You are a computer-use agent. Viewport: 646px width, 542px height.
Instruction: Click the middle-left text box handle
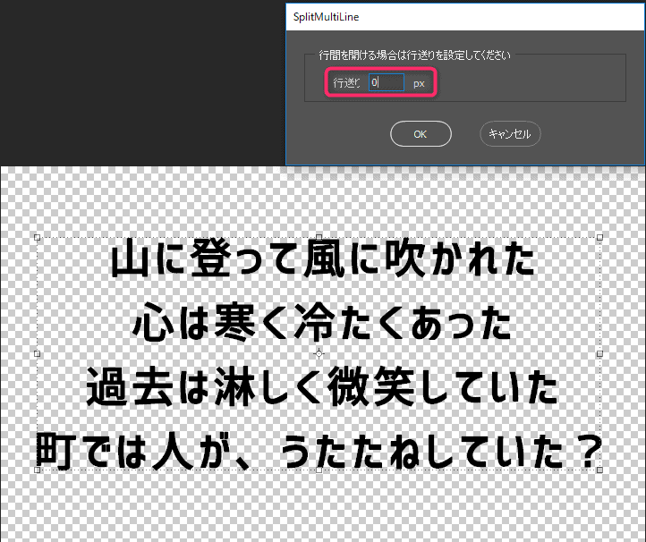[x=37, y=353]
